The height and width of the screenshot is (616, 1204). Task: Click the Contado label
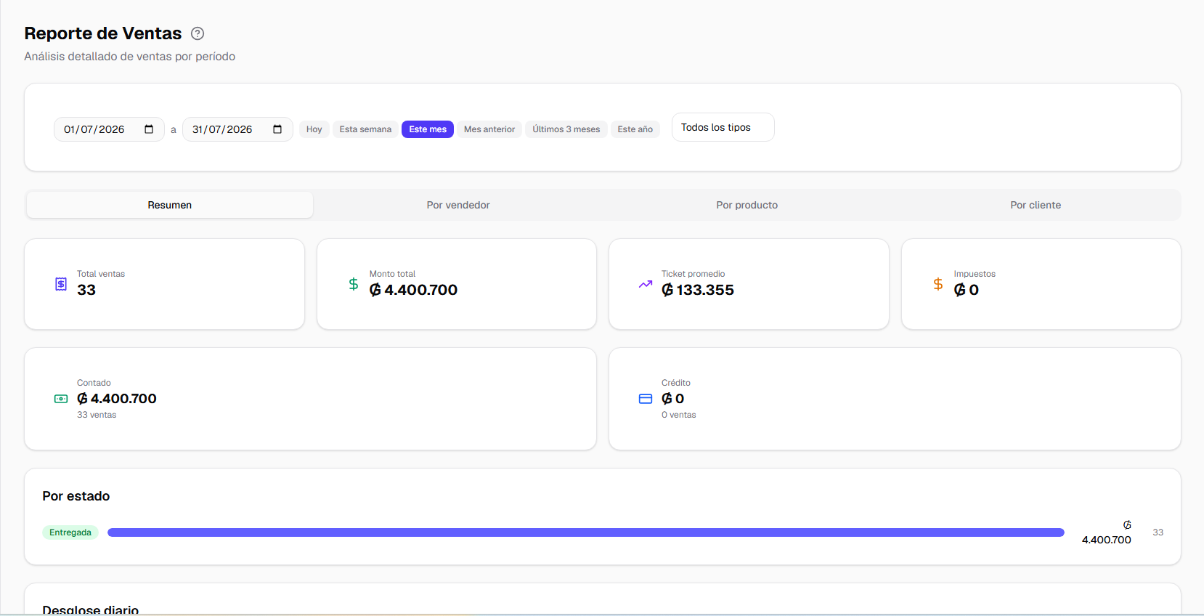tap(94, 383)
